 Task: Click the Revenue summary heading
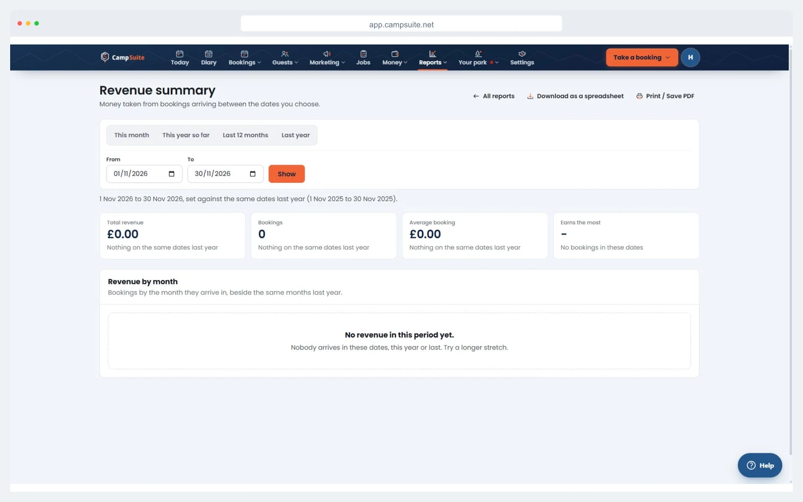click(157, 90)
